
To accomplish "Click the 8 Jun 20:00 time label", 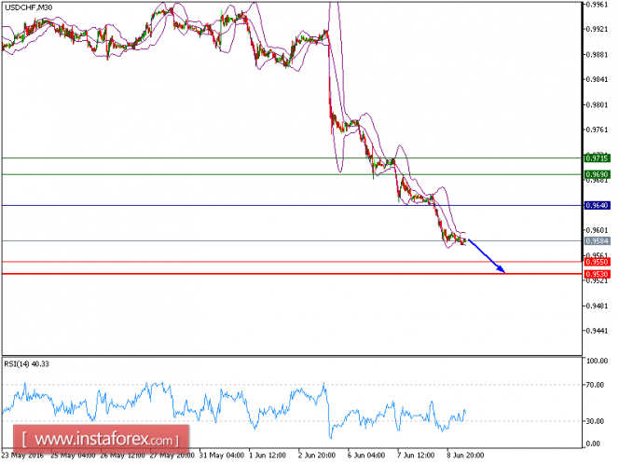I will (x=465, y=456).
